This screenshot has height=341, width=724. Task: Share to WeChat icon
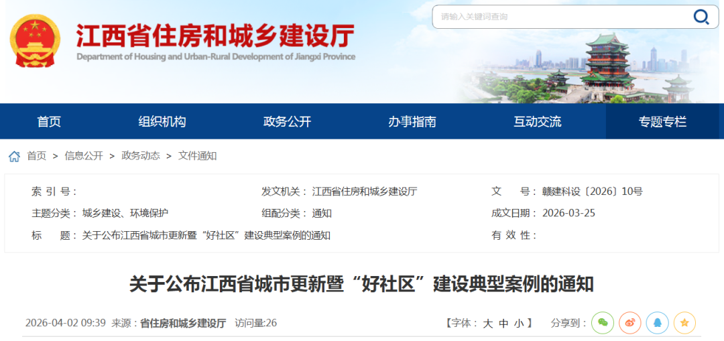[x=603, y=323]
